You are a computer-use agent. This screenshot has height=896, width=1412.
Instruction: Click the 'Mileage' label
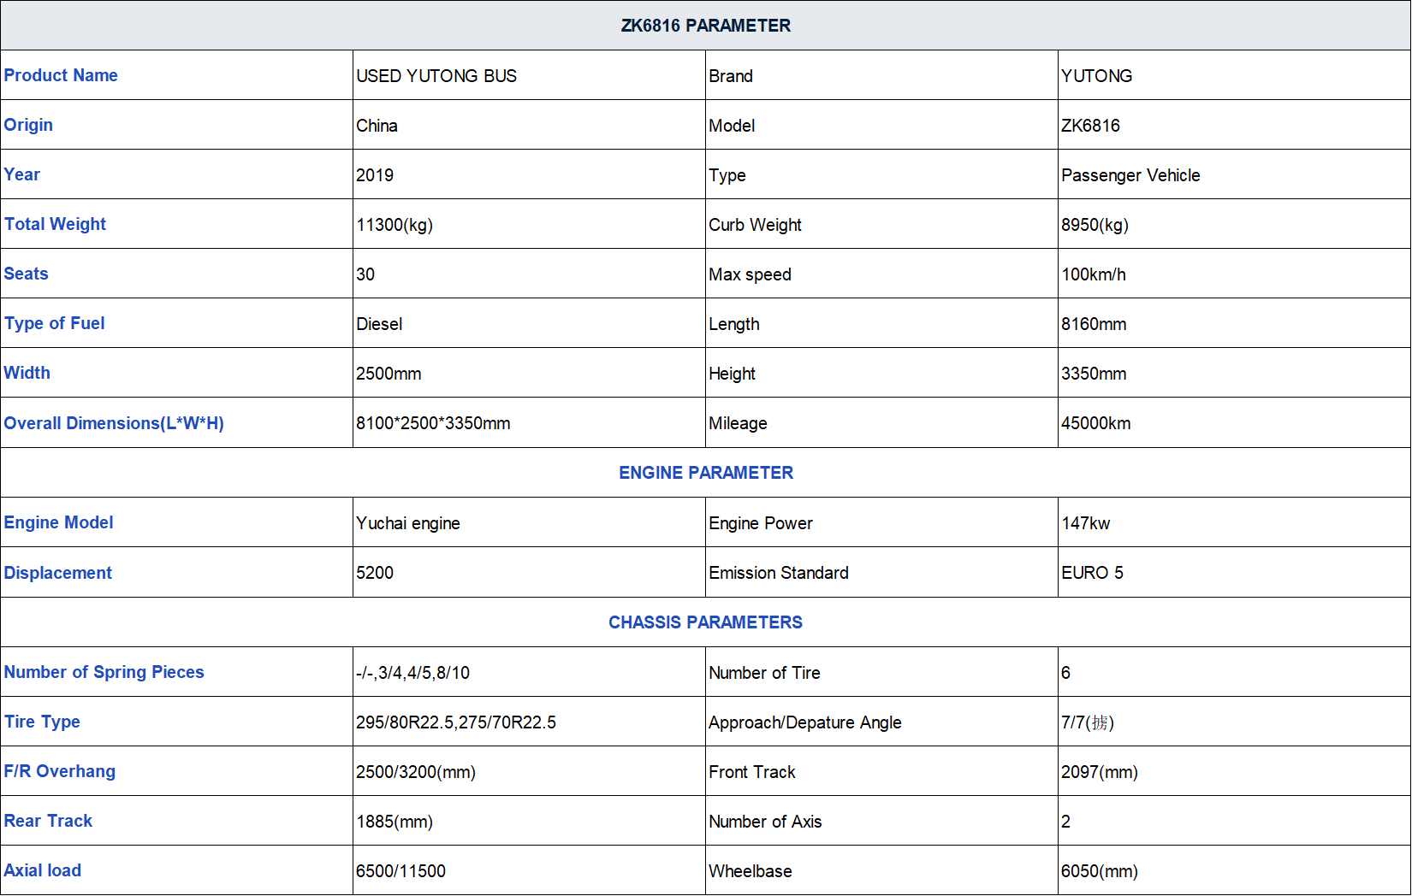(x=738, y=423)
